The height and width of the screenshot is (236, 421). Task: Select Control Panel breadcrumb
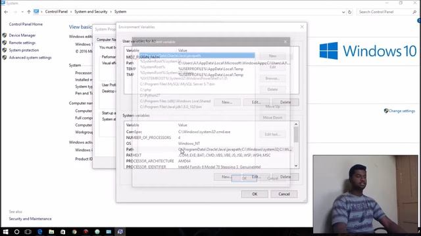(57, 12)
